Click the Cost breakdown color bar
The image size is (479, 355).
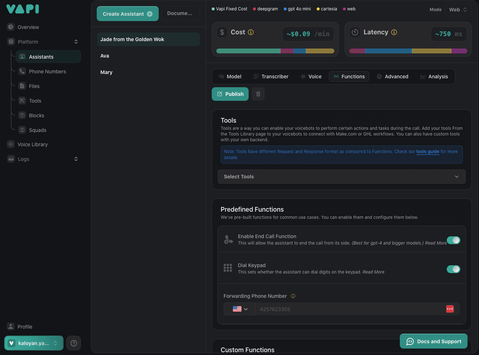point(275,51)
